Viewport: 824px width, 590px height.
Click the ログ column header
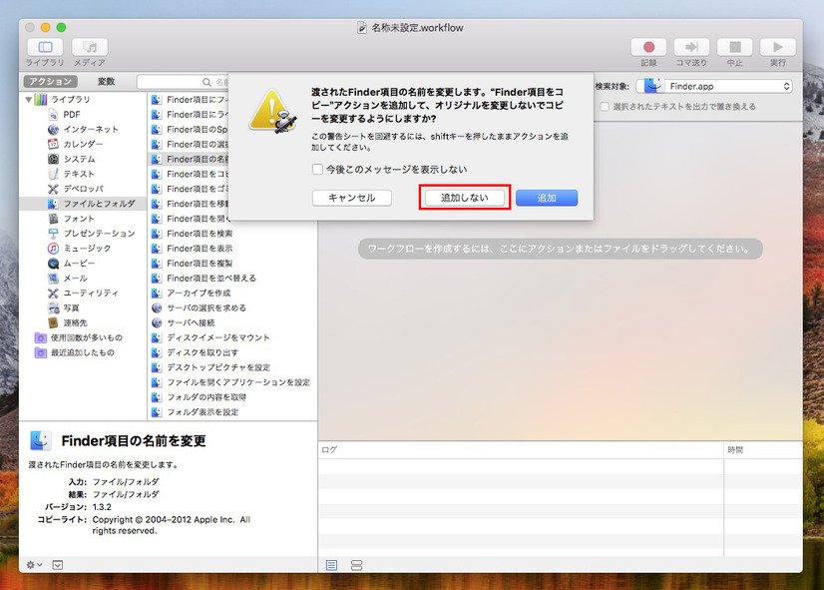[x=521, y=450]
